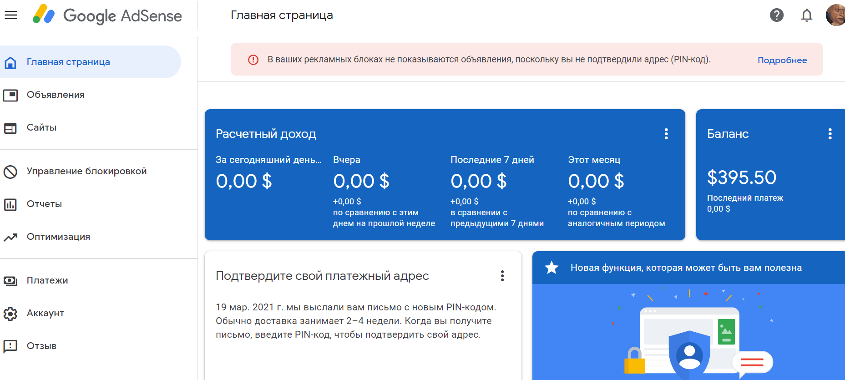Click the star icon in new feature card

pos(552,268)
